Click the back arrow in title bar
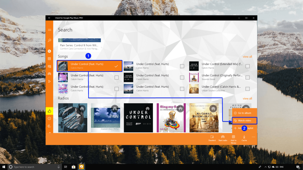Screen dimensions: 303x170 click(x=49, y=18)
